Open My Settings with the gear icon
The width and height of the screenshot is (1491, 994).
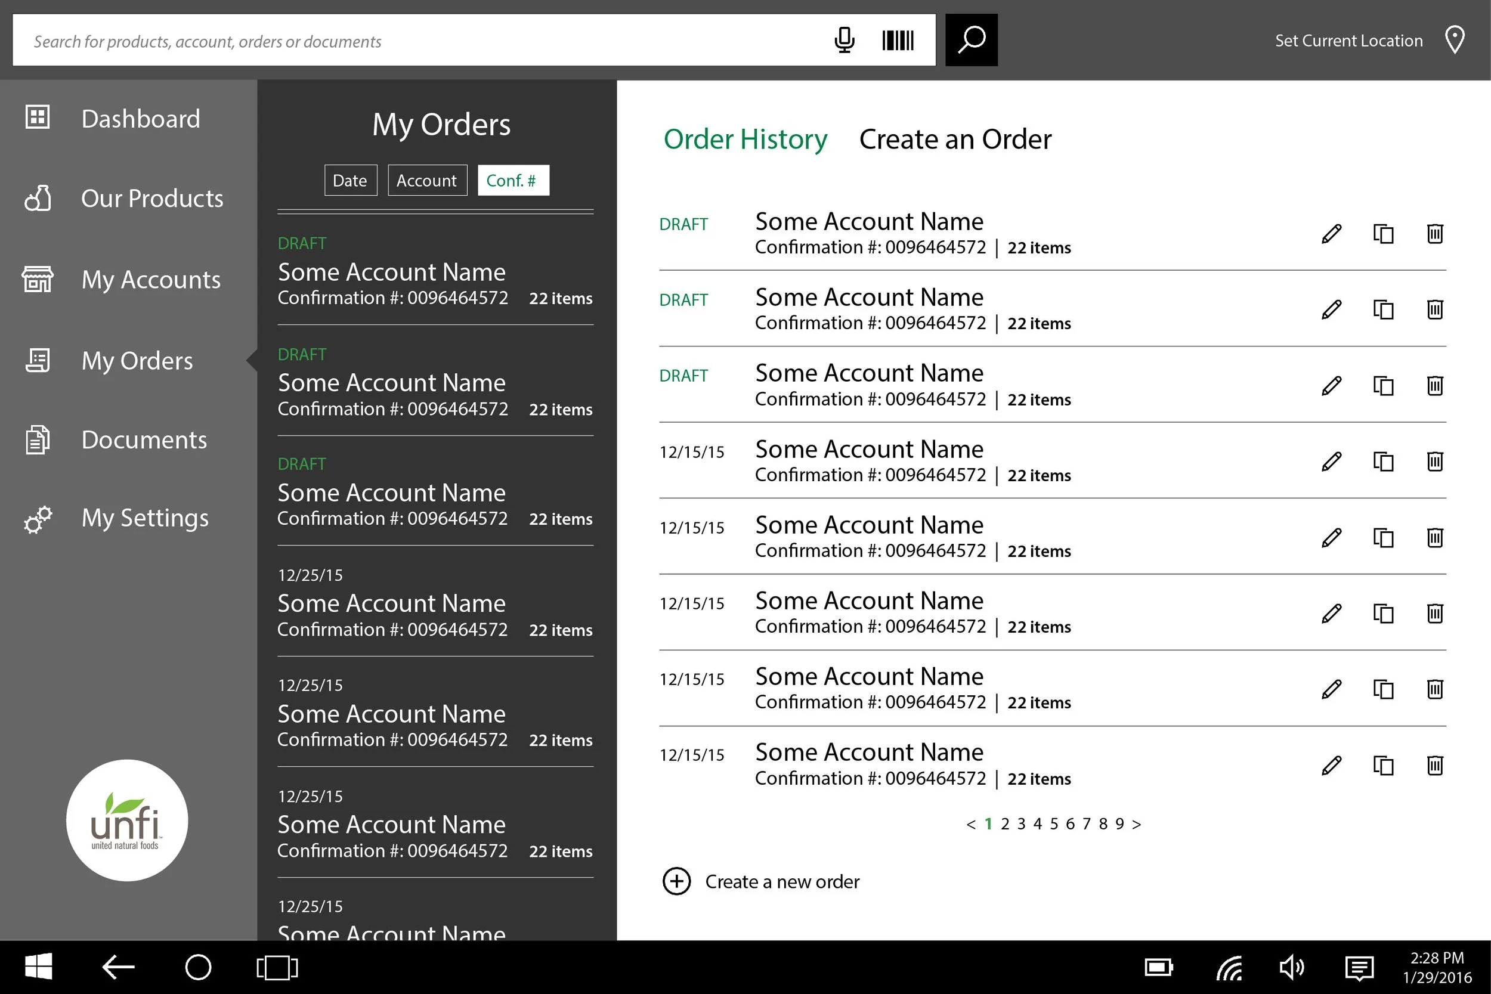pos(38,519)
